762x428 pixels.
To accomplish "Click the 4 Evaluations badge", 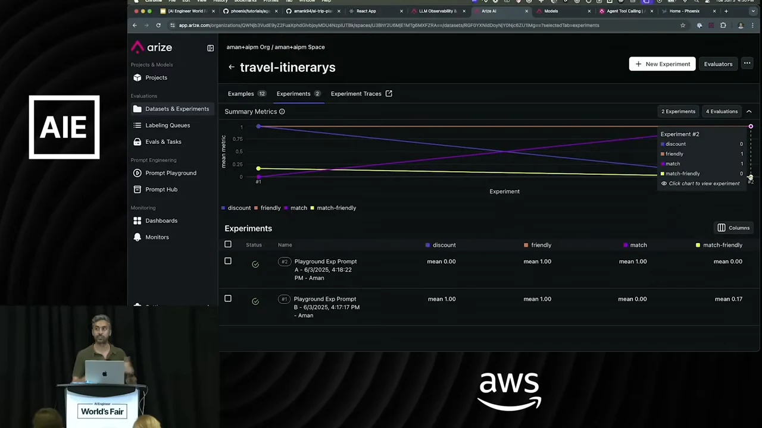I will point(722,112).
